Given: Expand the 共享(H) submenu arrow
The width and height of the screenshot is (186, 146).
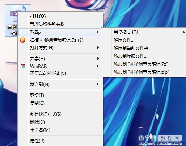Looking at the screenshot, I should [x=98, y=59].
